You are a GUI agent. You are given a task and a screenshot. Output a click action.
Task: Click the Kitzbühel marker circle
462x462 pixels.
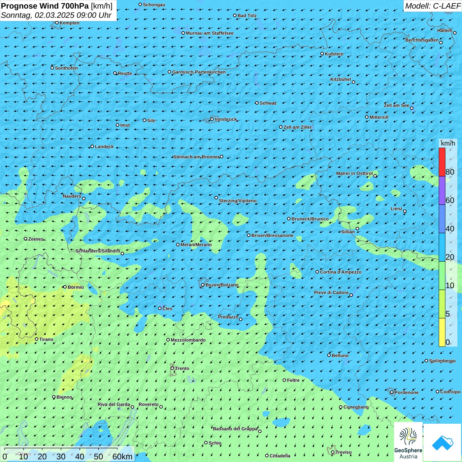pos(353,82)
